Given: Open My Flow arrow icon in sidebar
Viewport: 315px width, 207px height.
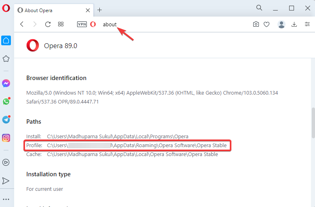Looking at the screenshot, I should click(x=6, y=181).
